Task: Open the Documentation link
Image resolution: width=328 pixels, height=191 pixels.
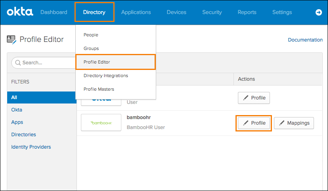Action: click(x=305, y=40)
